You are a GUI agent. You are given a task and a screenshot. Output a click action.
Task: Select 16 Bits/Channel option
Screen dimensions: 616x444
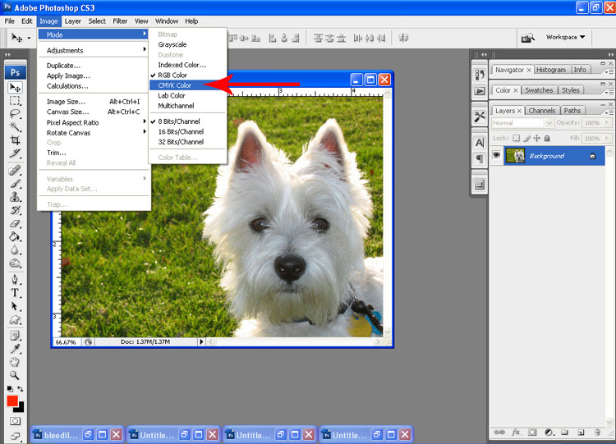click(188, 131)
